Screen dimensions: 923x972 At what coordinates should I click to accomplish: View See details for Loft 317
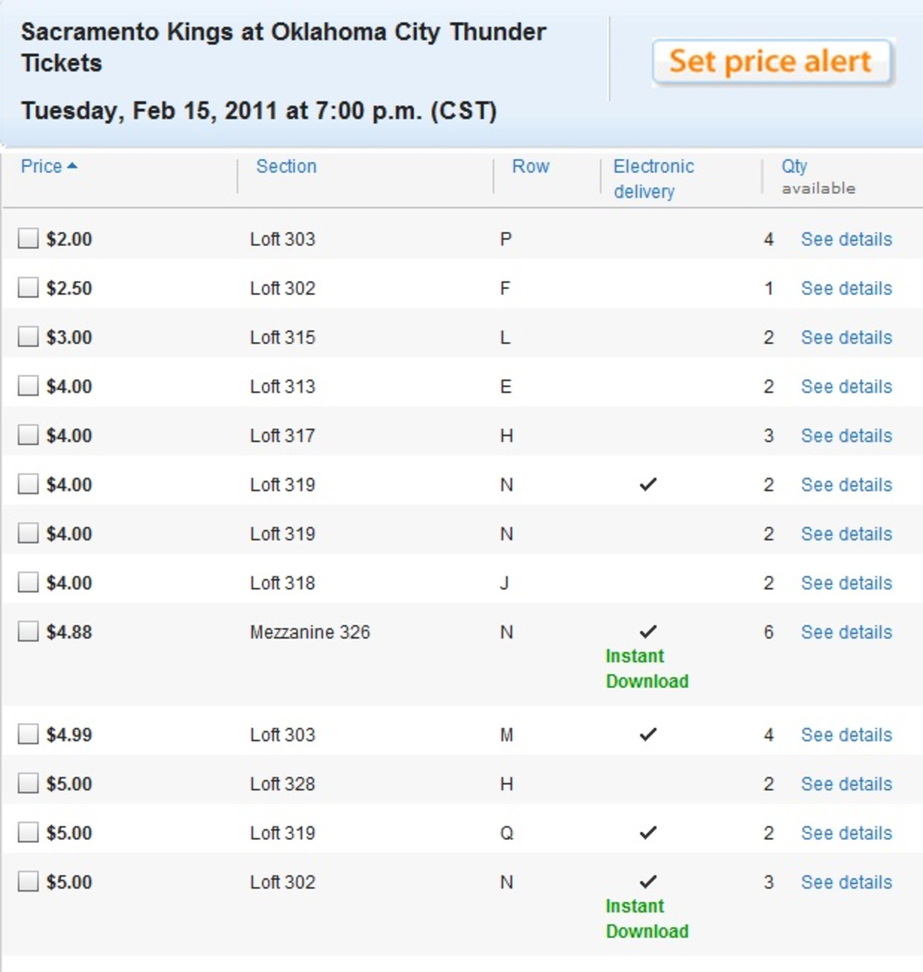(x=846, y=436)
